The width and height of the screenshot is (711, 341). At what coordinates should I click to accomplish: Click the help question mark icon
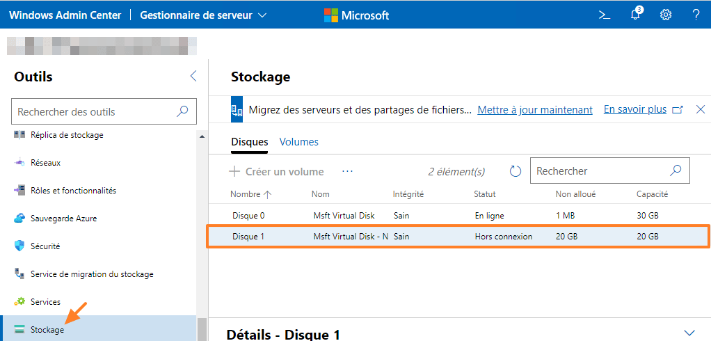(x=696, y=15)
